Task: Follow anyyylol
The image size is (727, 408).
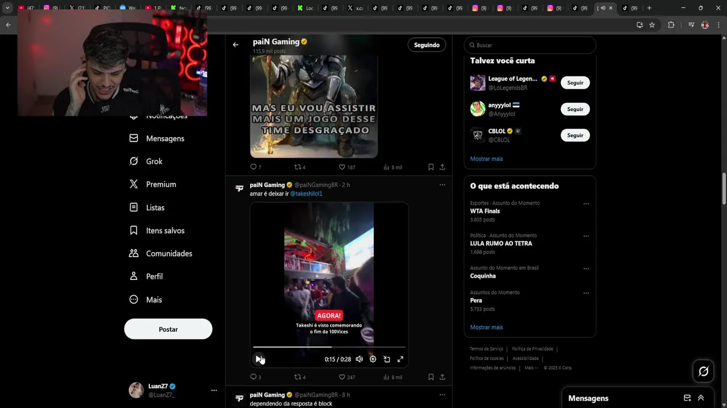Action: coord(575,109)
